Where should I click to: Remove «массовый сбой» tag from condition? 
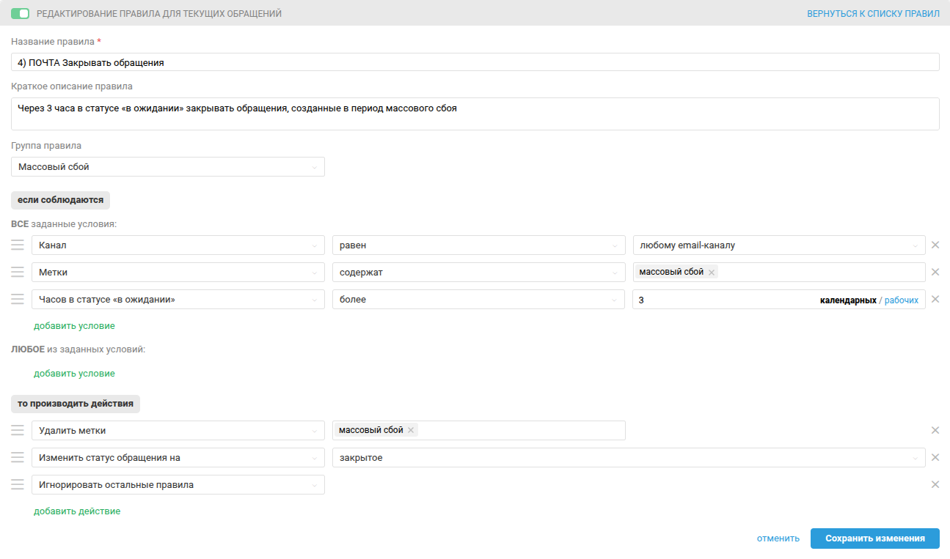712,273
